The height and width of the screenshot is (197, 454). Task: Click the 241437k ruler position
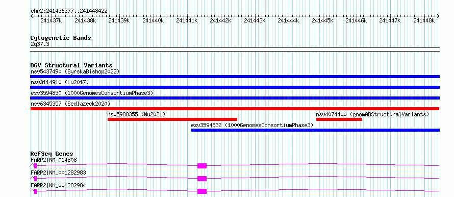51,20
